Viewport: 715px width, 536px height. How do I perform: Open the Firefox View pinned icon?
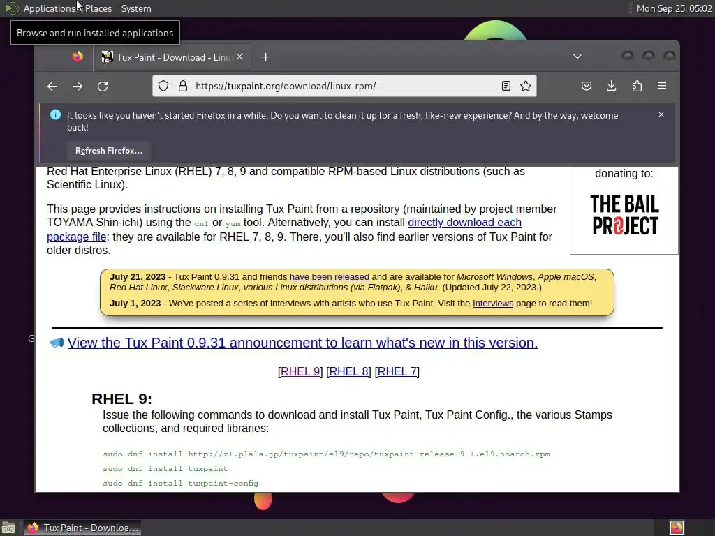click(78, 57)
